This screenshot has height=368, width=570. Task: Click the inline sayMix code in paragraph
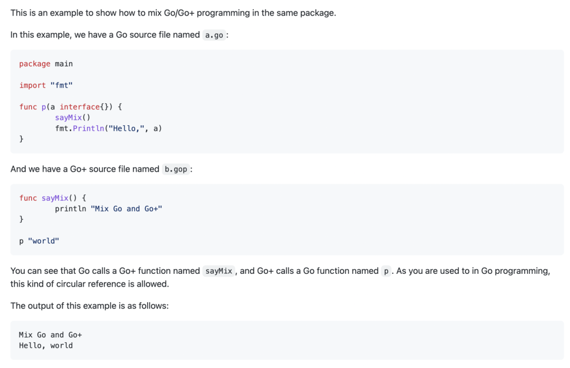(x=218, y=271)
